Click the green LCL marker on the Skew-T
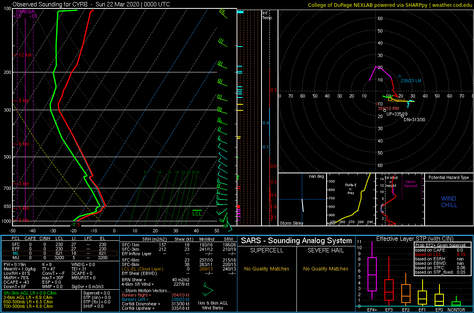 (x=197, y=212)
